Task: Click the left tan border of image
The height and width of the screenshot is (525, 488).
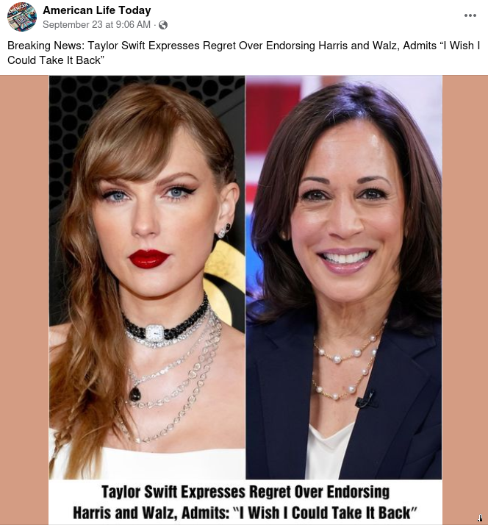Action: [x=24, y=294]
